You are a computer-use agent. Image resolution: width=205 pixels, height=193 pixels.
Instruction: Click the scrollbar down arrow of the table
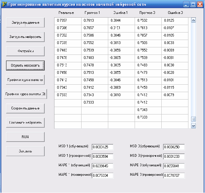click(x=193, y=126)
